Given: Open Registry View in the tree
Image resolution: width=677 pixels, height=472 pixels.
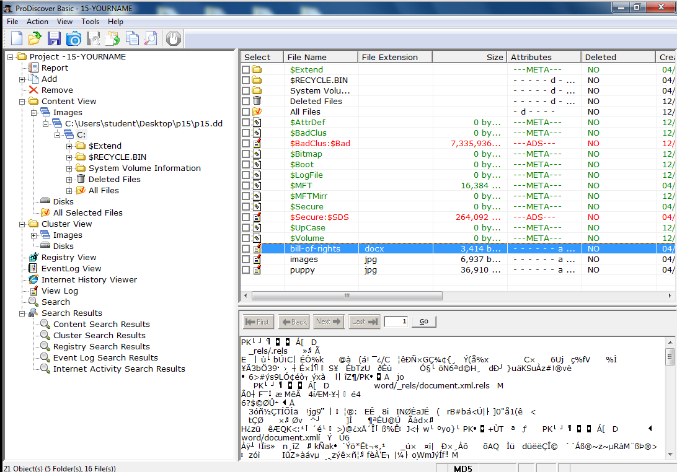Looking at the screenshot, I should [68, 257].
